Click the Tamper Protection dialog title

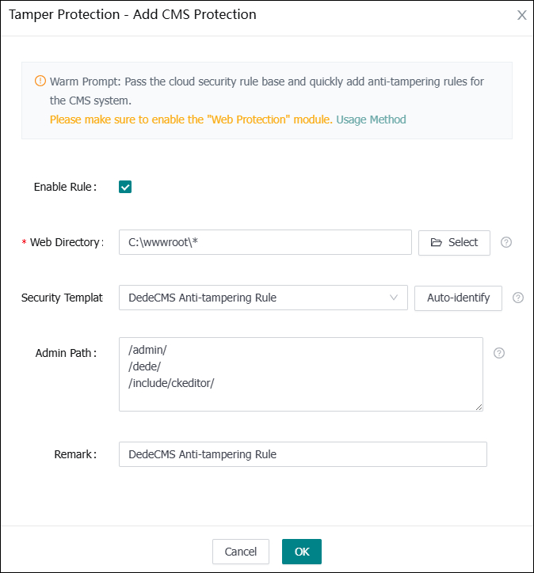coord(132,14)
